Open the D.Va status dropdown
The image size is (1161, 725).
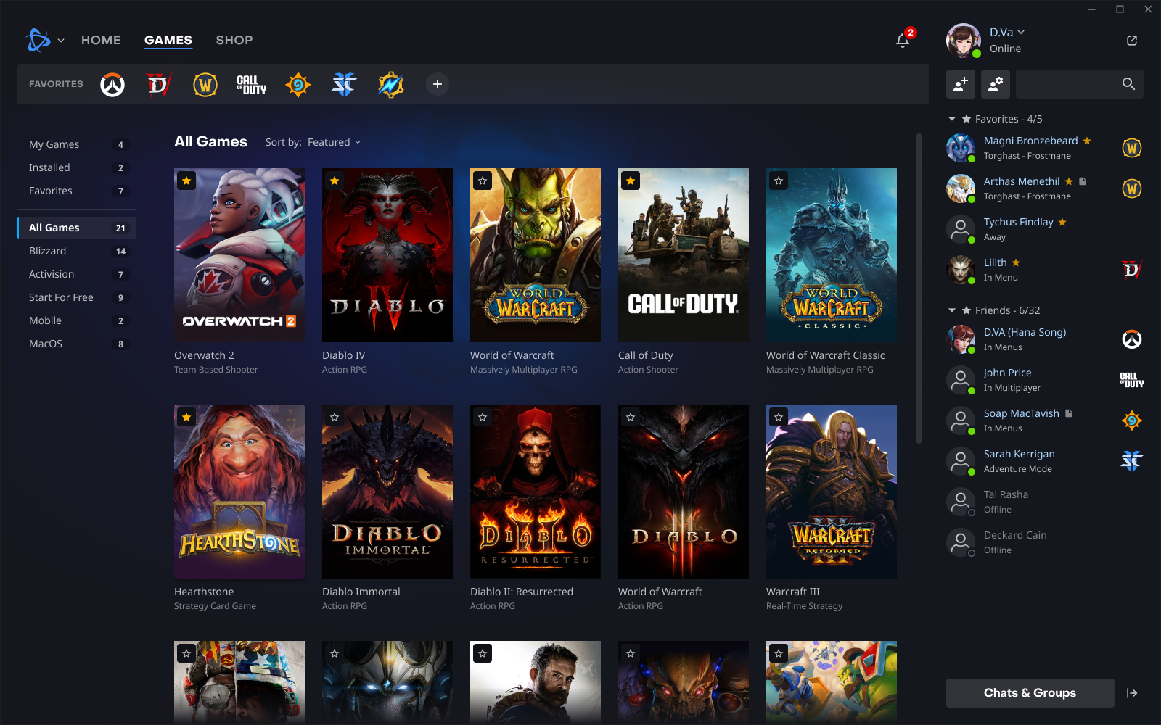click(x=1022, y=32)
